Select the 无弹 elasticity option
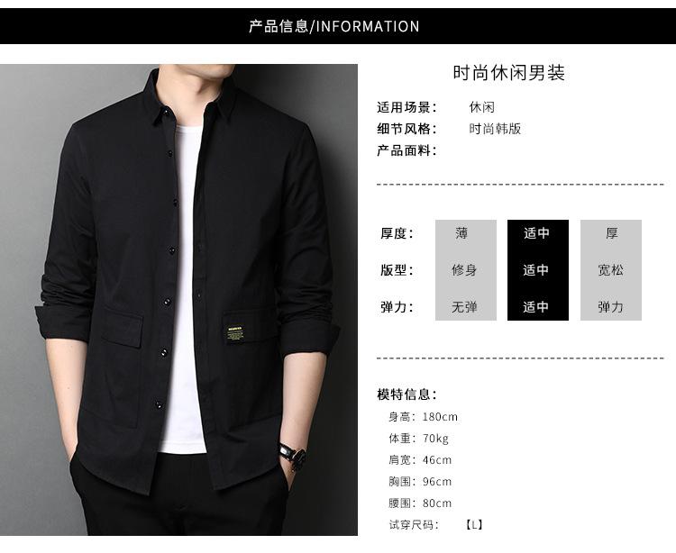This screenshot has width=676, height=553. (466, 307)
